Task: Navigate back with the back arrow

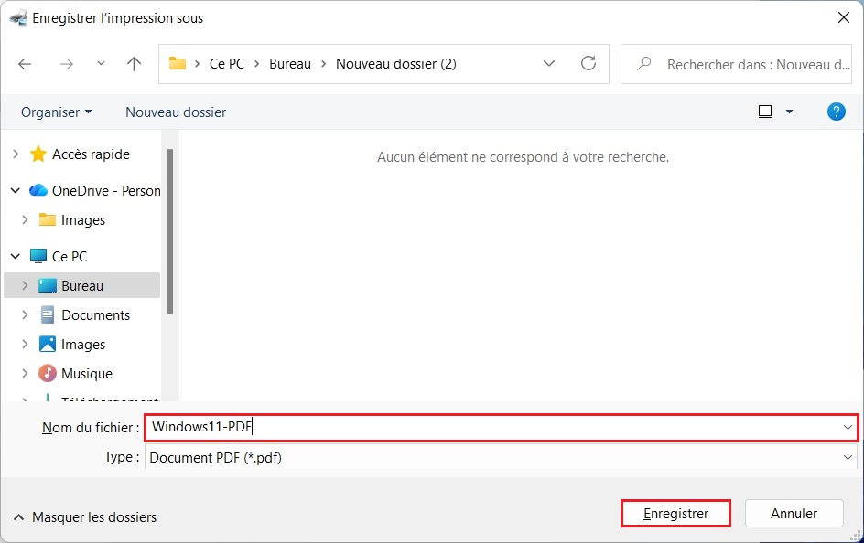Action: (x=25, y=64)
